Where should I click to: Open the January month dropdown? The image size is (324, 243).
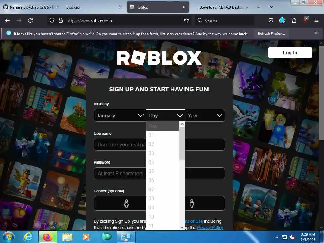pyautogui.click(x=120, y=115)
